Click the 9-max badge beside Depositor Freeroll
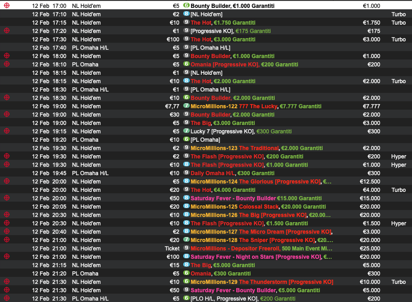 [186, 248]
